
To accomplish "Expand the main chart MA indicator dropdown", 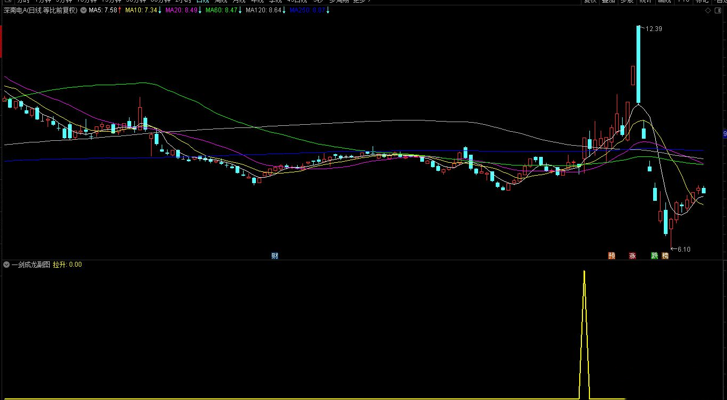I will (x=83, y=10).
